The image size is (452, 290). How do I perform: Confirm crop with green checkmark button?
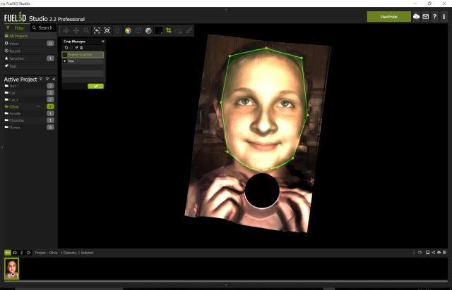95,86
